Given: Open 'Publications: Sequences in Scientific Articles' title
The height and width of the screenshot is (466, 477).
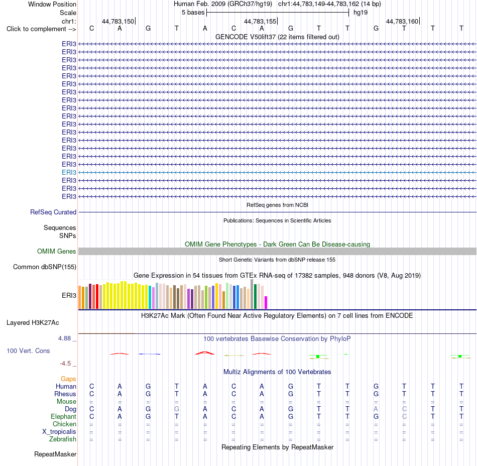Looking at the screenshot, I should (277, 220).
